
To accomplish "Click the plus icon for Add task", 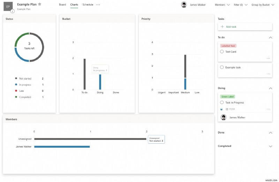I will (222, 27).
